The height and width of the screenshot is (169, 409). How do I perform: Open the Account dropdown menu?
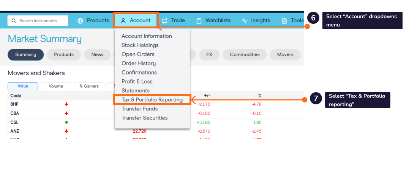coord(136,20)
